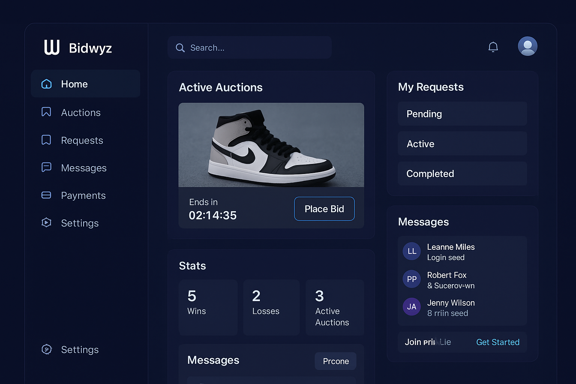The width and height of the screenshot is (576, 384).
Task: Select Active requests
Action: click(x=462, y=144)
